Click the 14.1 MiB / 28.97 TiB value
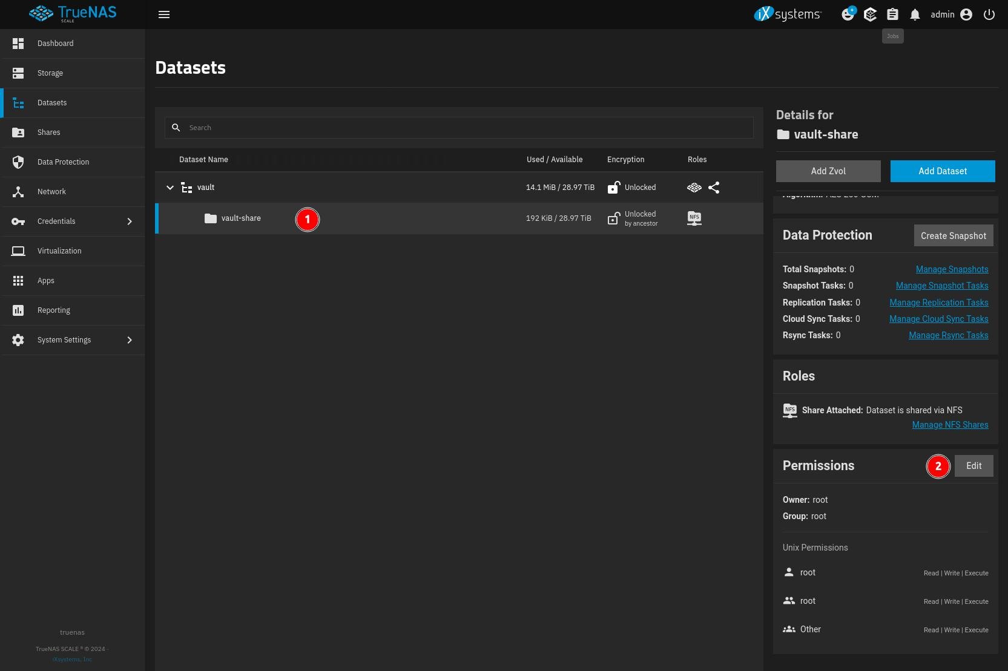Screen dimensions: 1008x671 [560, 188]
